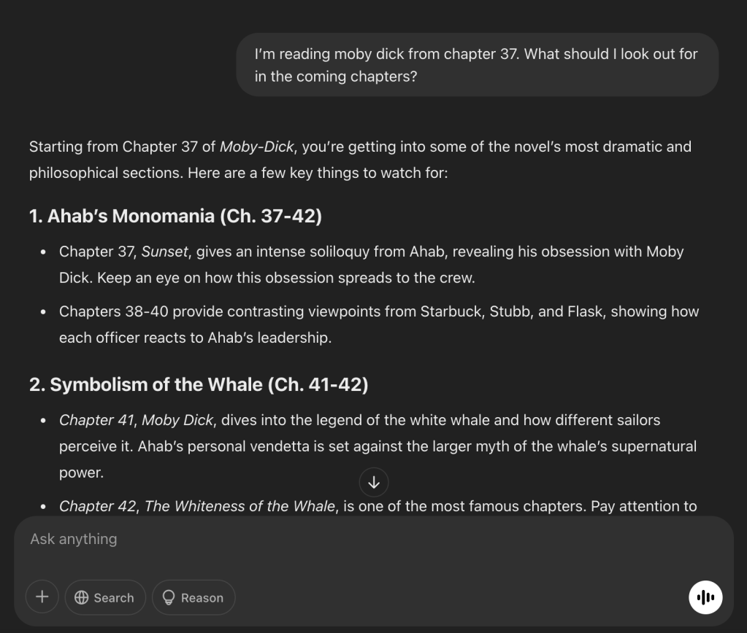Click the italic Chapter 41 text

pyautogui.click(x=96, y=420)
